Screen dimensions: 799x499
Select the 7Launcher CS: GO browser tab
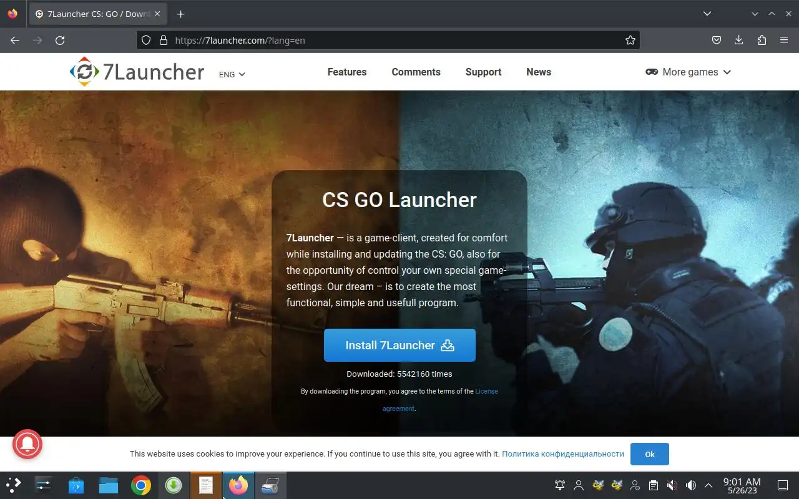98,14
